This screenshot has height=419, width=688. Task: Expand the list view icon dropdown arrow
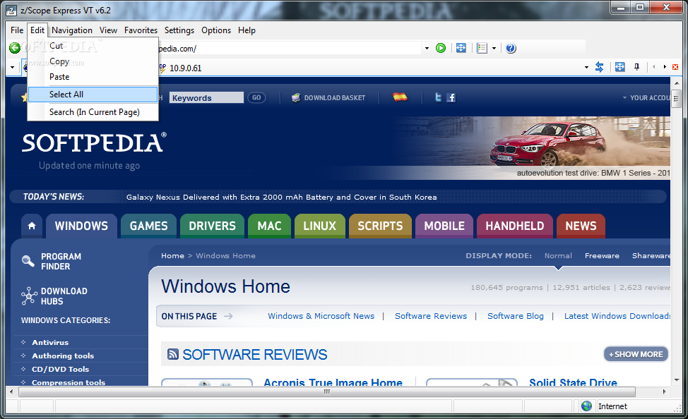494,48
